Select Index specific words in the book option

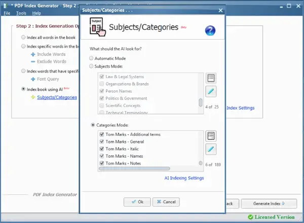(23, 46)
